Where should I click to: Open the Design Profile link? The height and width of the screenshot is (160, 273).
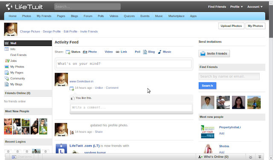click(x=52, y=32)
